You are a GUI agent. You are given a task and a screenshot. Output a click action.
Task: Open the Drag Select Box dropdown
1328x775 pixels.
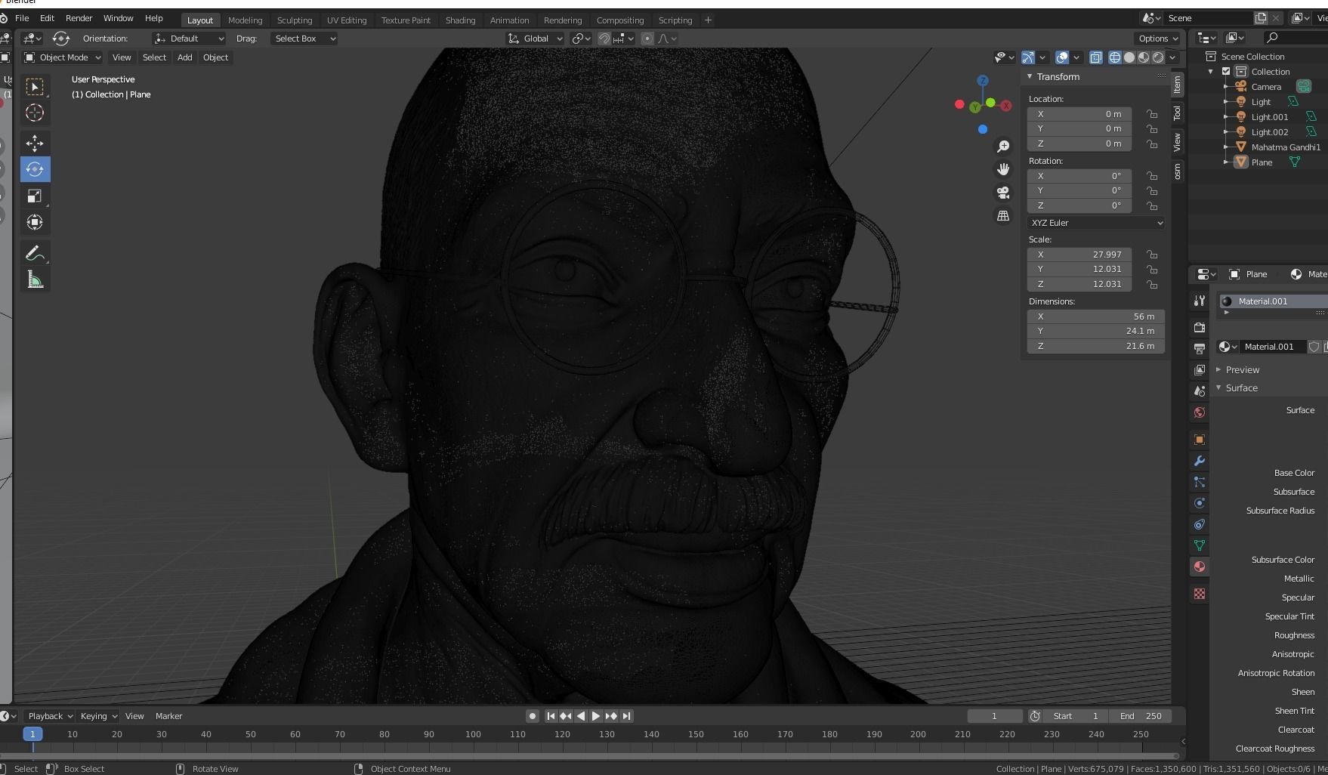pos(304,39)
